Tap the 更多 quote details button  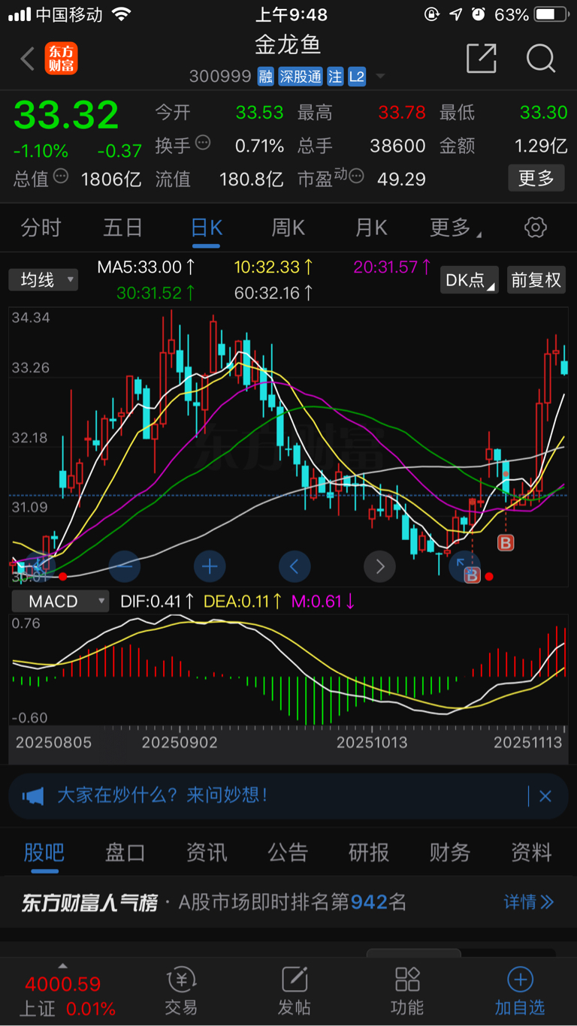tap(536, 178)
